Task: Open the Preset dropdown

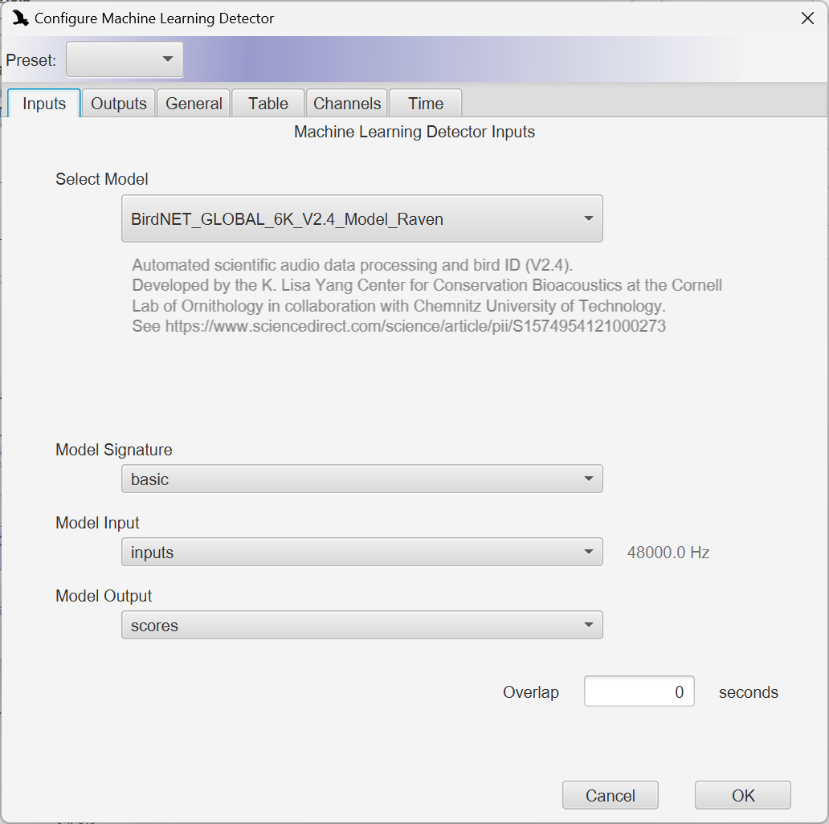Action: pos(125,59)
